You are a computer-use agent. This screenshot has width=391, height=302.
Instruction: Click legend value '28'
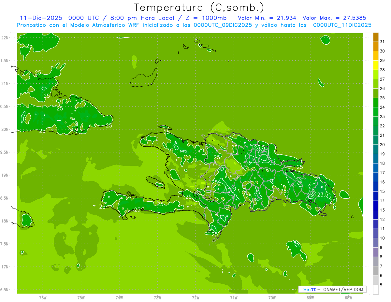pos(383,70)
